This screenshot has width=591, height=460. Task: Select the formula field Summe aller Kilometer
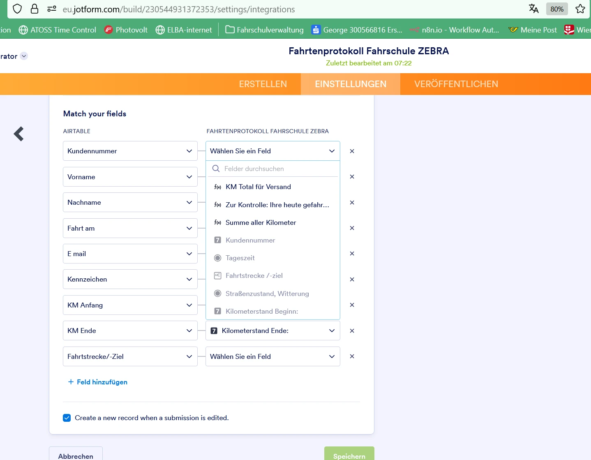[261, 222]
